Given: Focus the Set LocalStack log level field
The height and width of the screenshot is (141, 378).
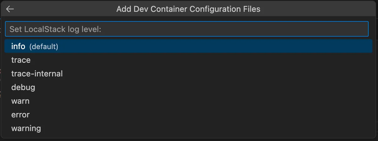Looking at the screenshot, I should (187, 29).
